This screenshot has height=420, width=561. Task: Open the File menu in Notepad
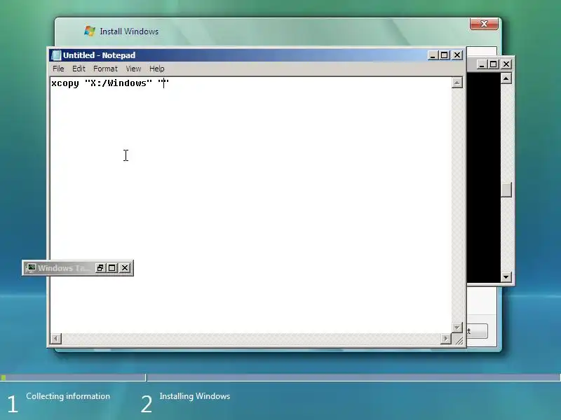[58, 69]
